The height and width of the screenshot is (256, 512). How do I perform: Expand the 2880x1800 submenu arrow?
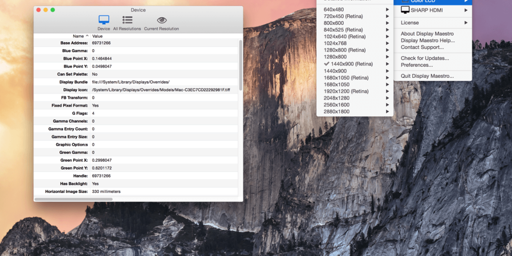coord(387,111)
